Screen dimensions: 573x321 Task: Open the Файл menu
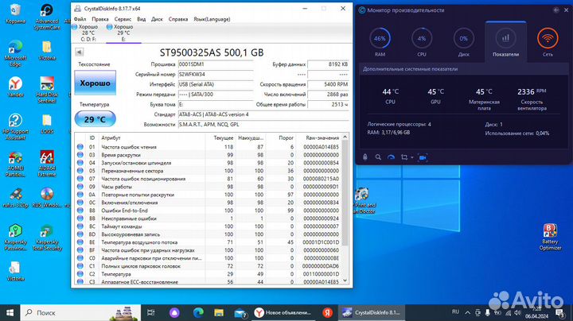coord(80,19)
